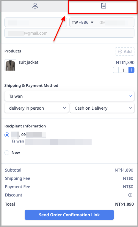The image size is (138, 227).
Task: Open the TW +886 country code dropdown
Action: [x=82, y=23]
